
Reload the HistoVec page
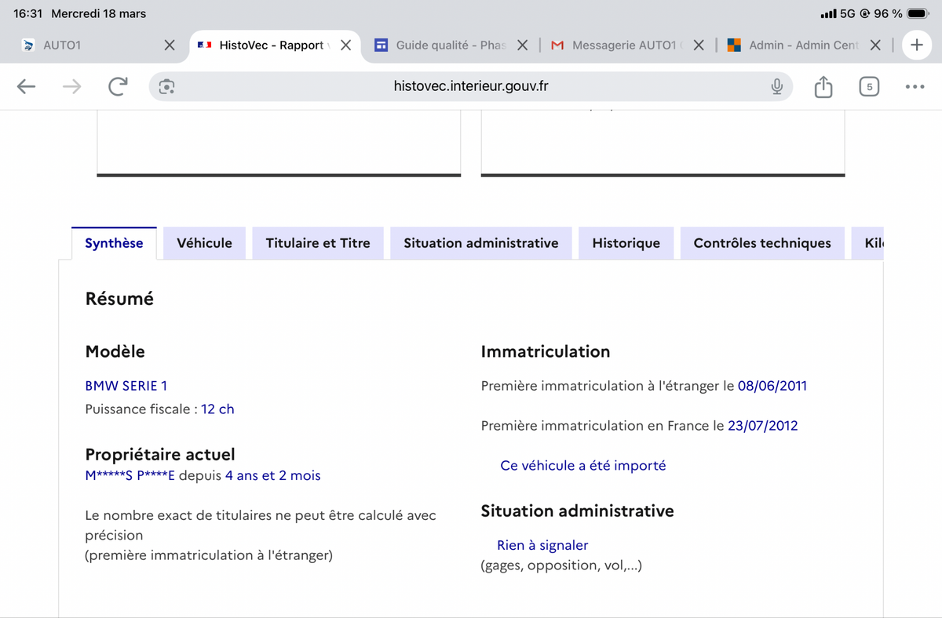point(118,87)
